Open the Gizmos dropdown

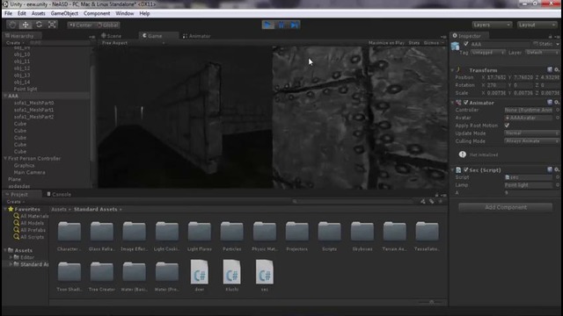click(x=433, y=43)
